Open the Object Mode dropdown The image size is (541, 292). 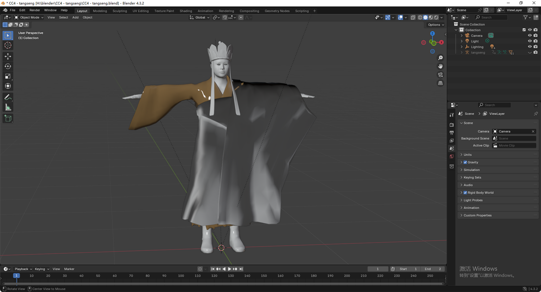[x=29, y=17]
